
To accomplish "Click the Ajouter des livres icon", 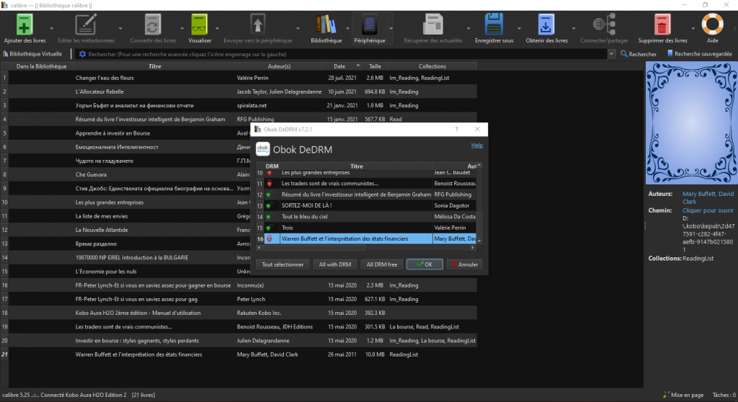I will (x=25, y=24).
